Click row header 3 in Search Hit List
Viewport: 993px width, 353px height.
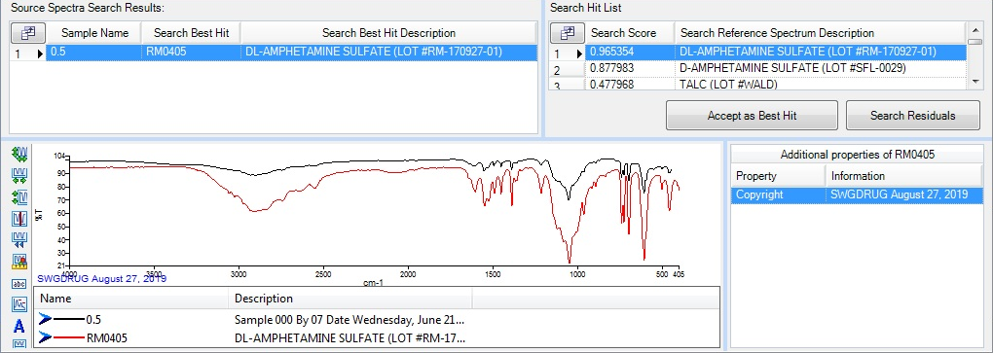pyautogui.click(x=568, y=85)
